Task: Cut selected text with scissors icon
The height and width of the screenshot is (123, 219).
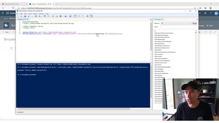Action: coord(29,16)
